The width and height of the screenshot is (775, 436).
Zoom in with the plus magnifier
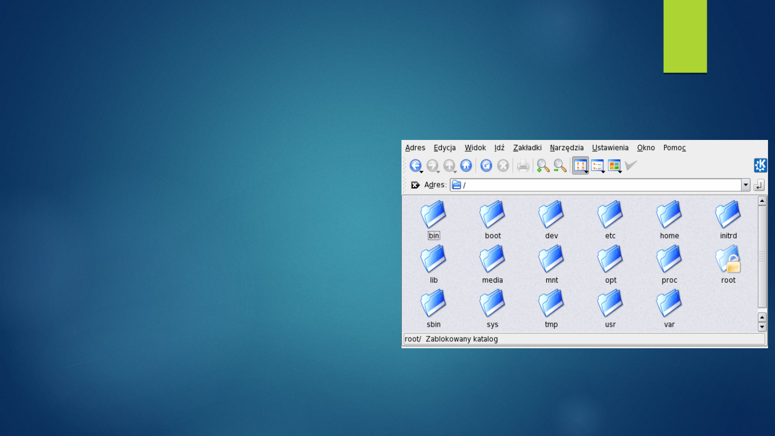coord(543,166)
